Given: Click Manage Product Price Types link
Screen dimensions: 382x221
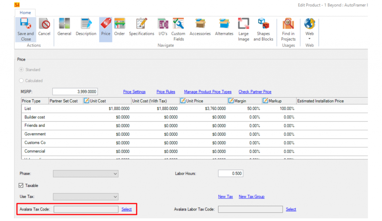Looking at the screenshot, I should [x=208, y=92].
